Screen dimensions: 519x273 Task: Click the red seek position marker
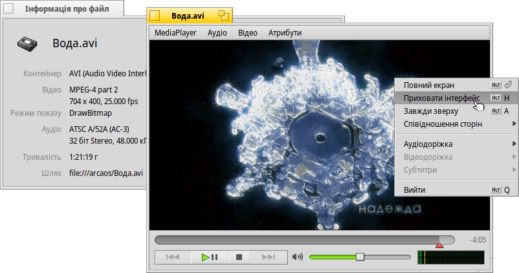[x=439, y=245]
